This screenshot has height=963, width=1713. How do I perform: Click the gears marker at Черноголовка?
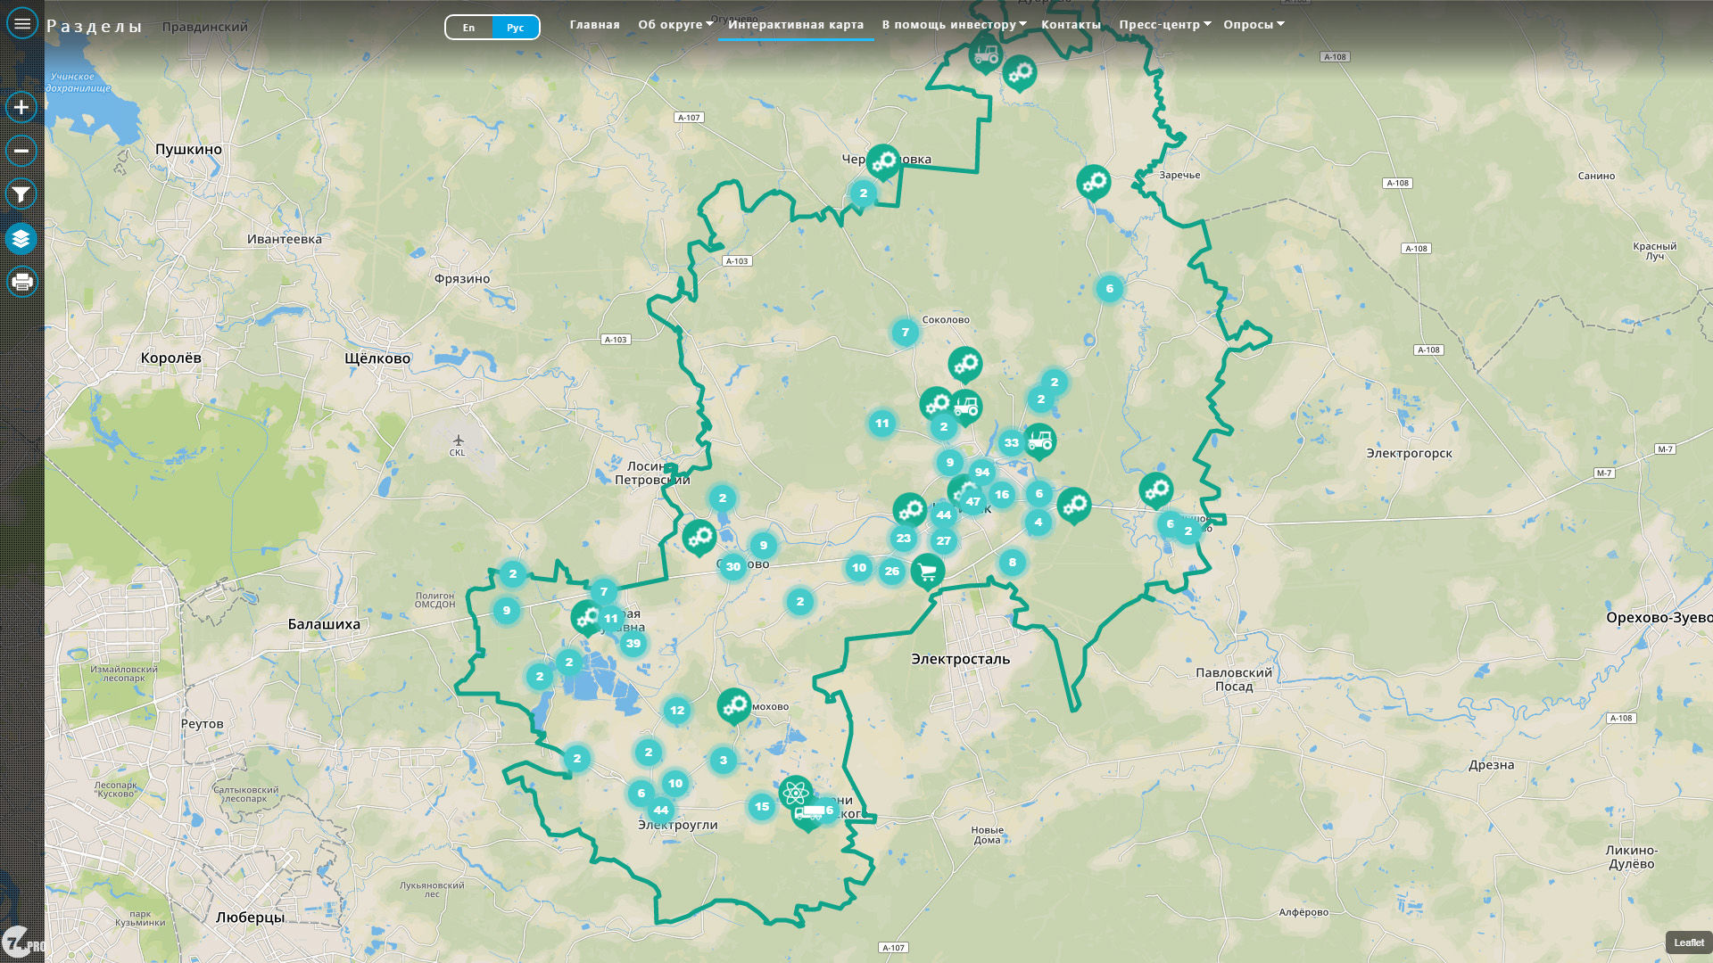click(x=883, y=162)
